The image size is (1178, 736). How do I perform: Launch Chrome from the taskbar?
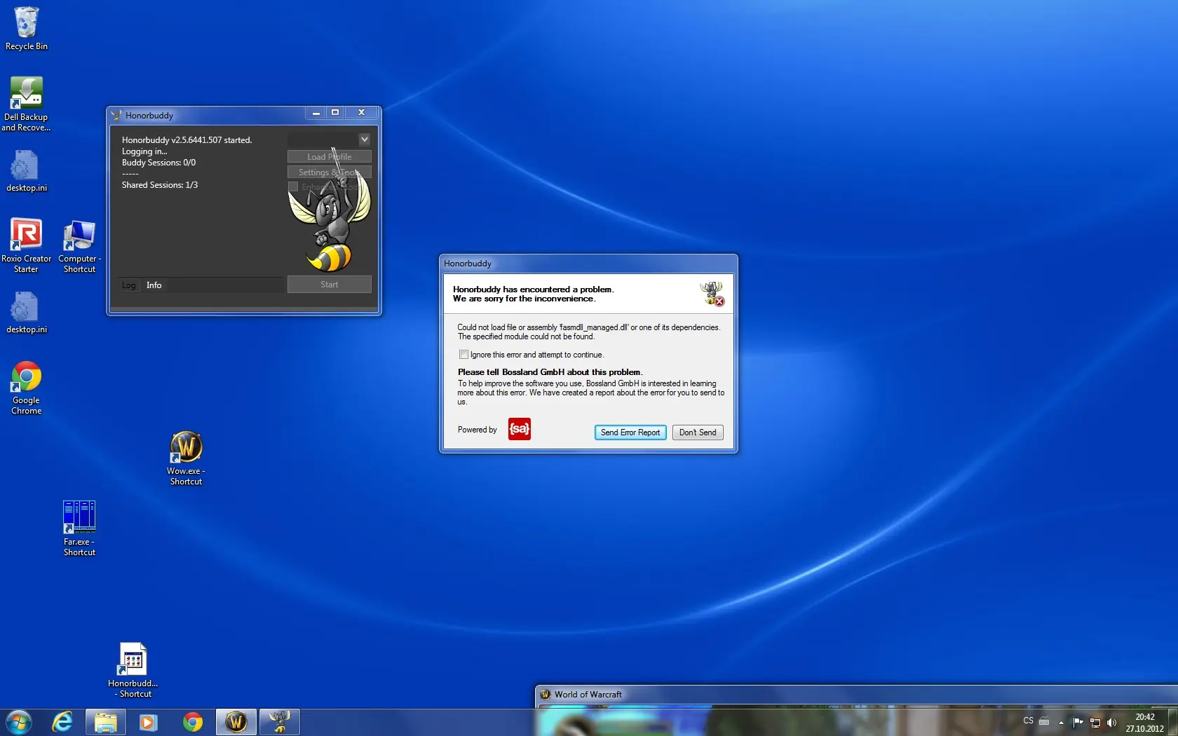click(192, 722)
